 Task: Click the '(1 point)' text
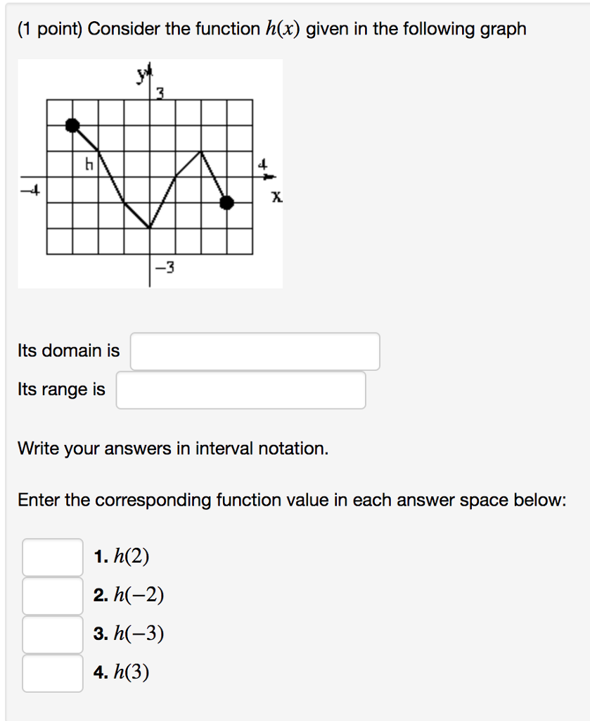point(50,29)
